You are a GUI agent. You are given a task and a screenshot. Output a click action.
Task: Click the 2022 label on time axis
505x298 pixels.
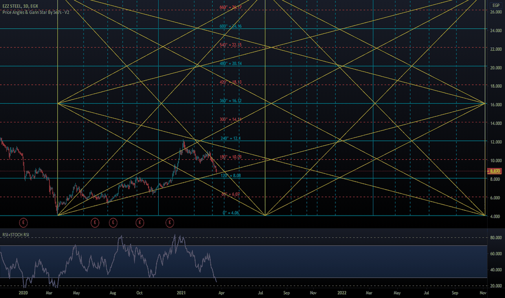click(342, 293)
